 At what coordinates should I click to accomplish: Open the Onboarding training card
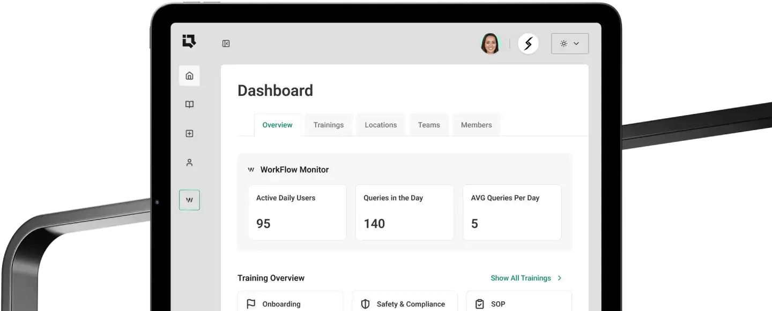(290, 303)
